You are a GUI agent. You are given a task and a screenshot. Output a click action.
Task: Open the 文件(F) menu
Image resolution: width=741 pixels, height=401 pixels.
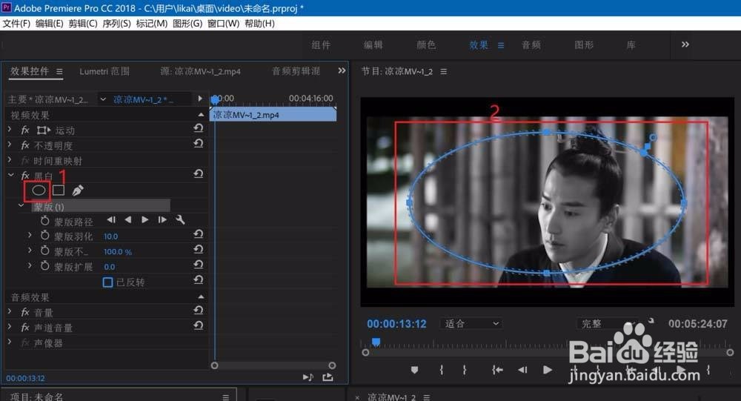pos(16,23)
